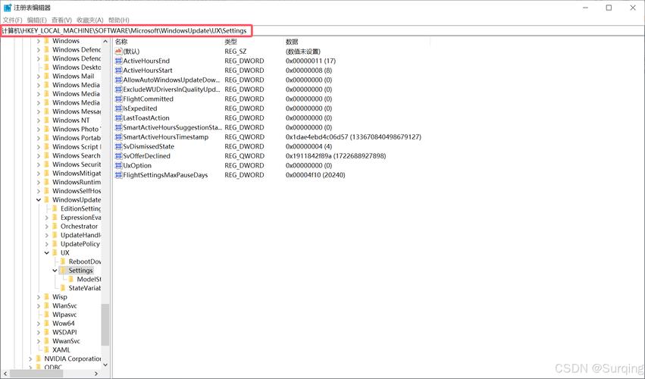Click the Orchestrator folder icon
Viewport: 645px width, 379px height.
(55, 227)
